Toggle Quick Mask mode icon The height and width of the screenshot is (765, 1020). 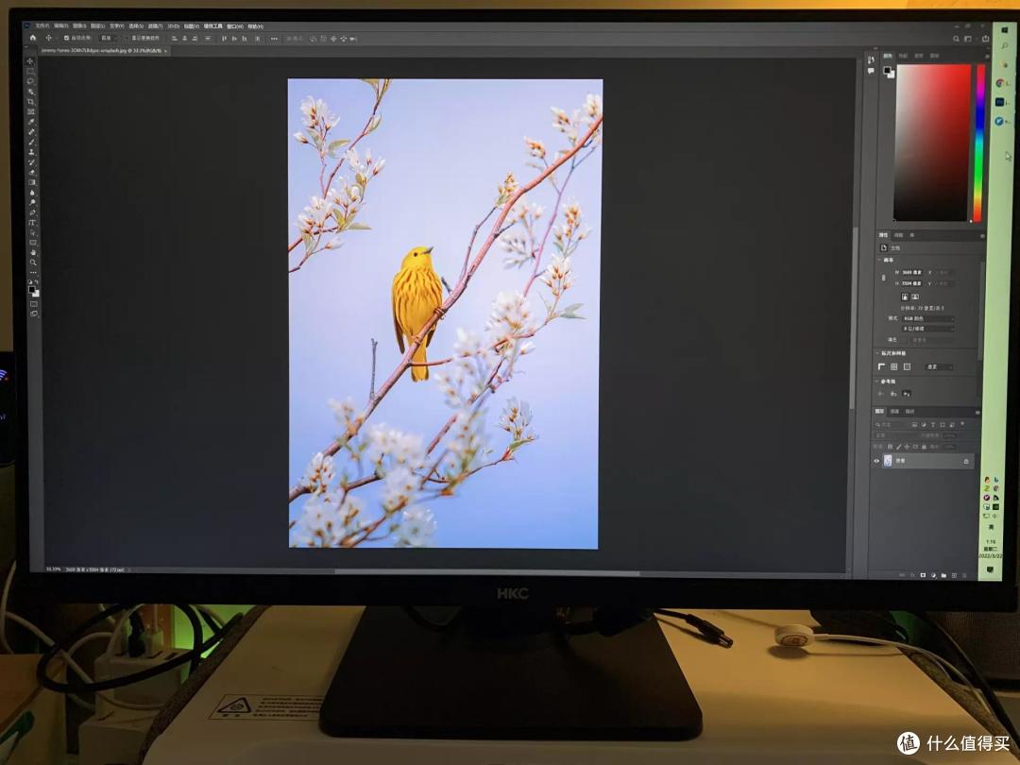34,304
